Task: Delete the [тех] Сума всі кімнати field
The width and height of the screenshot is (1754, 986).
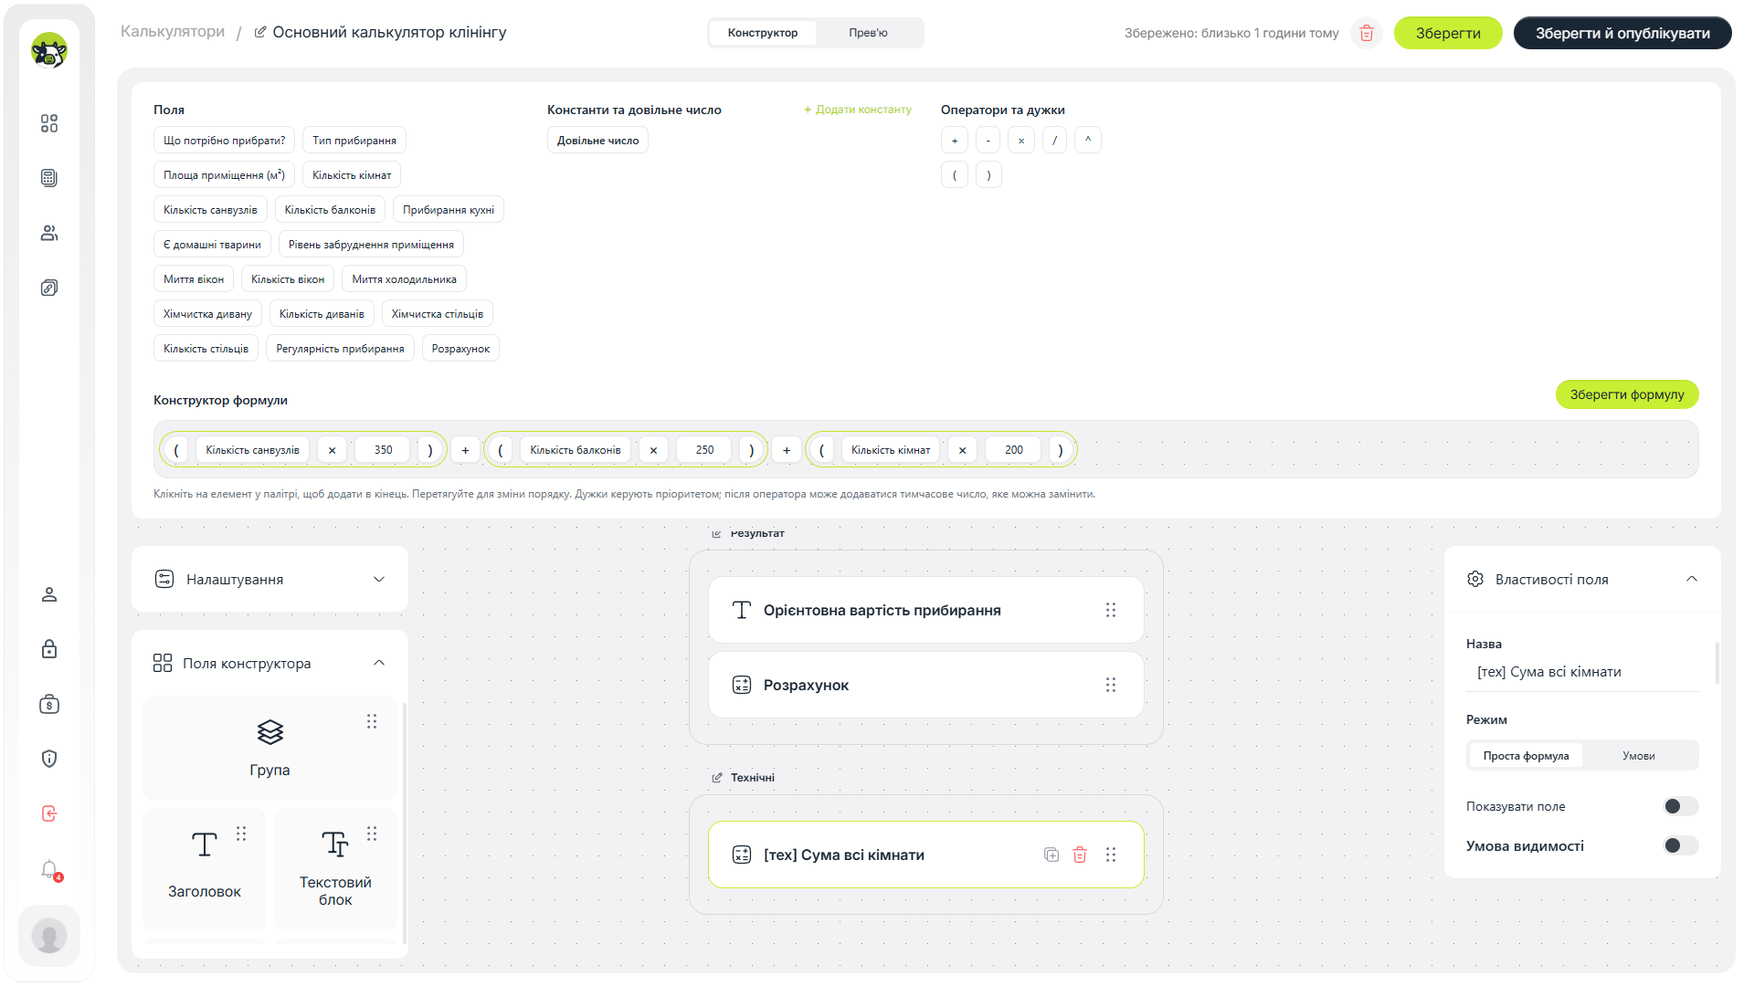Action: click(x=1080, y=855)
